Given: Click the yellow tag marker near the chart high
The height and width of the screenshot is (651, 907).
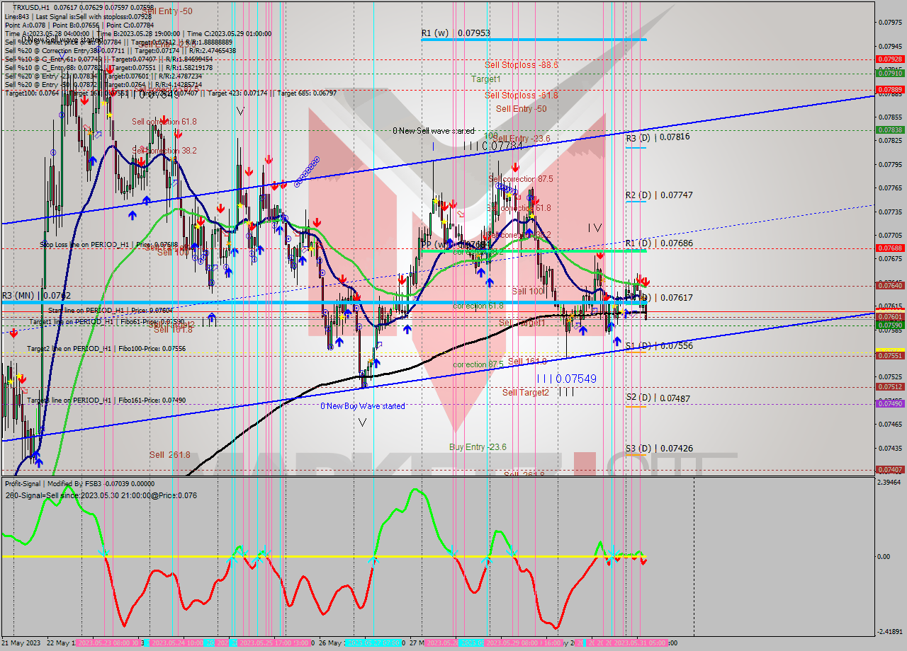Looking at the screenshot, I should point(104,103).
